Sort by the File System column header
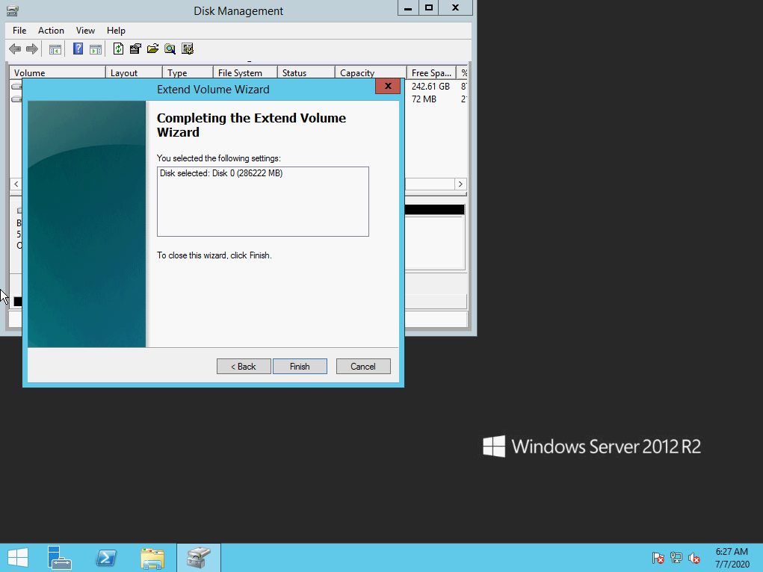 [245, 72]
